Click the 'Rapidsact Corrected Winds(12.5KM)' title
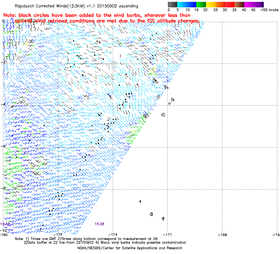The height and width of the screenshot is (254, 280). click(50, 6)
